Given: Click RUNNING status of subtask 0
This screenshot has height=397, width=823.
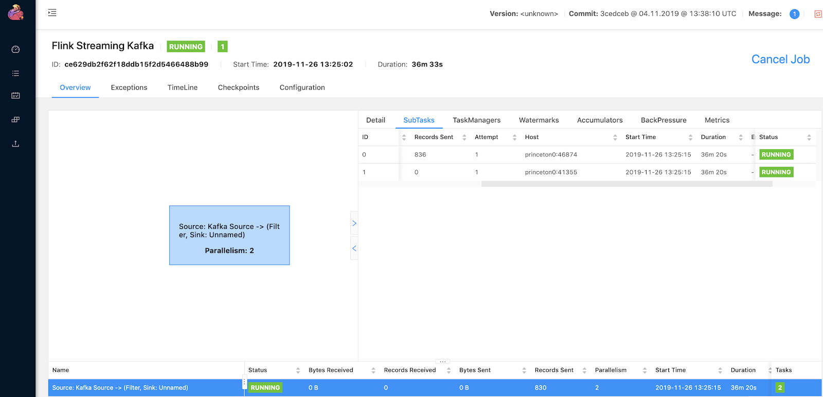Looking at the screenshot, I should tap(776, 155).
